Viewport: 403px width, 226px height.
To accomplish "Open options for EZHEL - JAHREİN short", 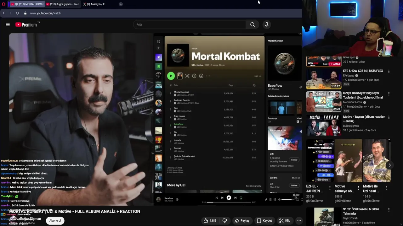I will 330,188.
